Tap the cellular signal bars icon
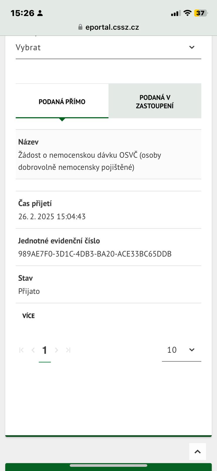 (175, 13)
